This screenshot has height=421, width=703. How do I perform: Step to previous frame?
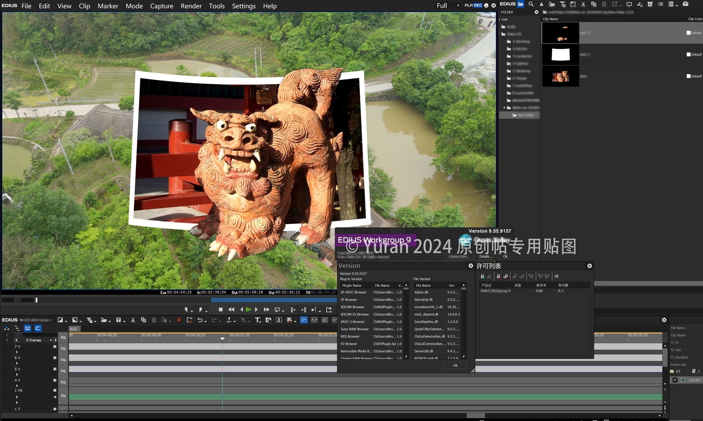242,310
